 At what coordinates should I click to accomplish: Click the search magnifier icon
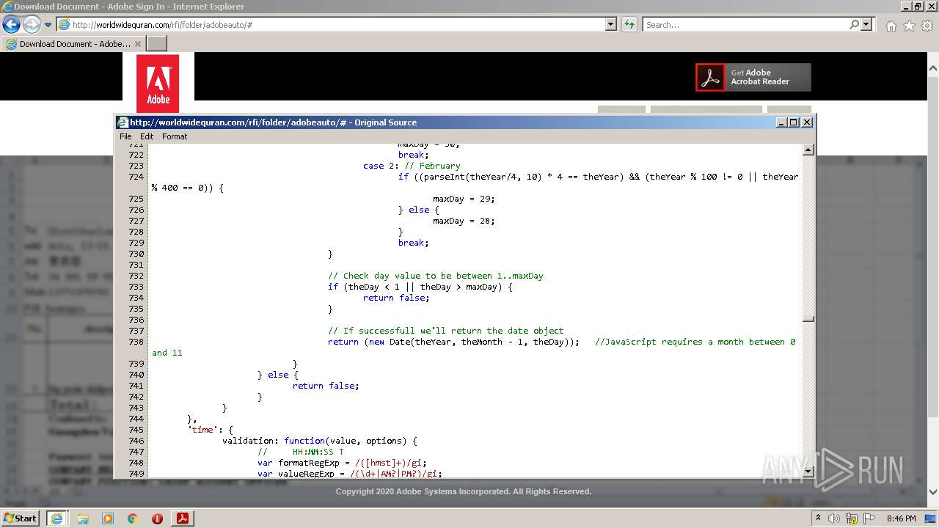(x=854, y=25)
